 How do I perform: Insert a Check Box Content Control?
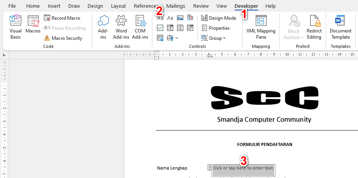point(160,28)
